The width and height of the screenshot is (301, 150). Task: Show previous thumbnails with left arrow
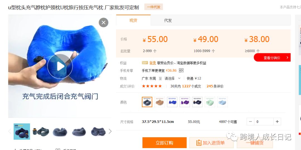9,131
